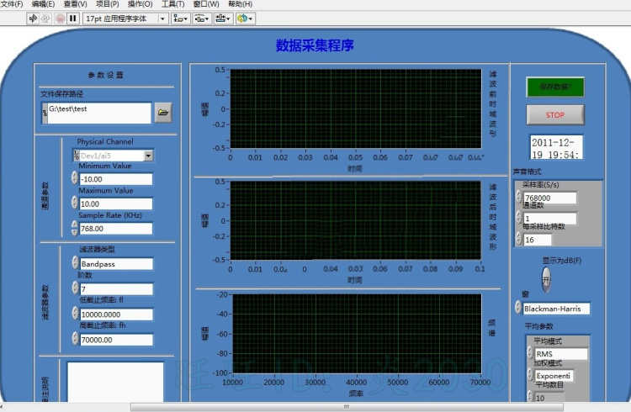Click the Sample Rate (KHz) stepper arrows
Viewport: 631px width, 412px height.
pos(74,227)
